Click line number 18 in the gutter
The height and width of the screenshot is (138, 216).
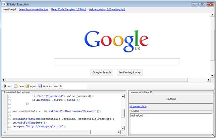point(9,111)
